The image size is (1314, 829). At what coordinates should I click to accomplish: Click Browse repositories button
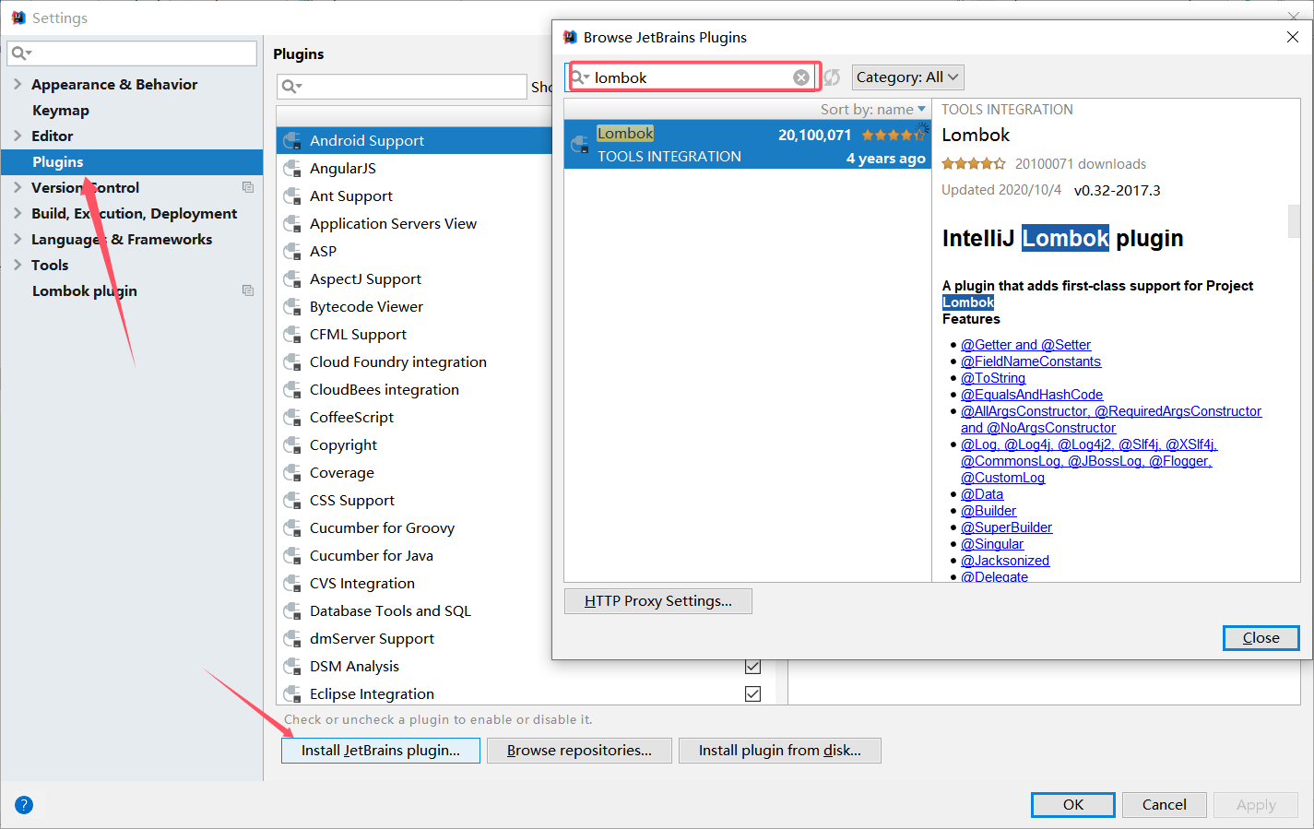pyautogui.click(x=579, y=751)
